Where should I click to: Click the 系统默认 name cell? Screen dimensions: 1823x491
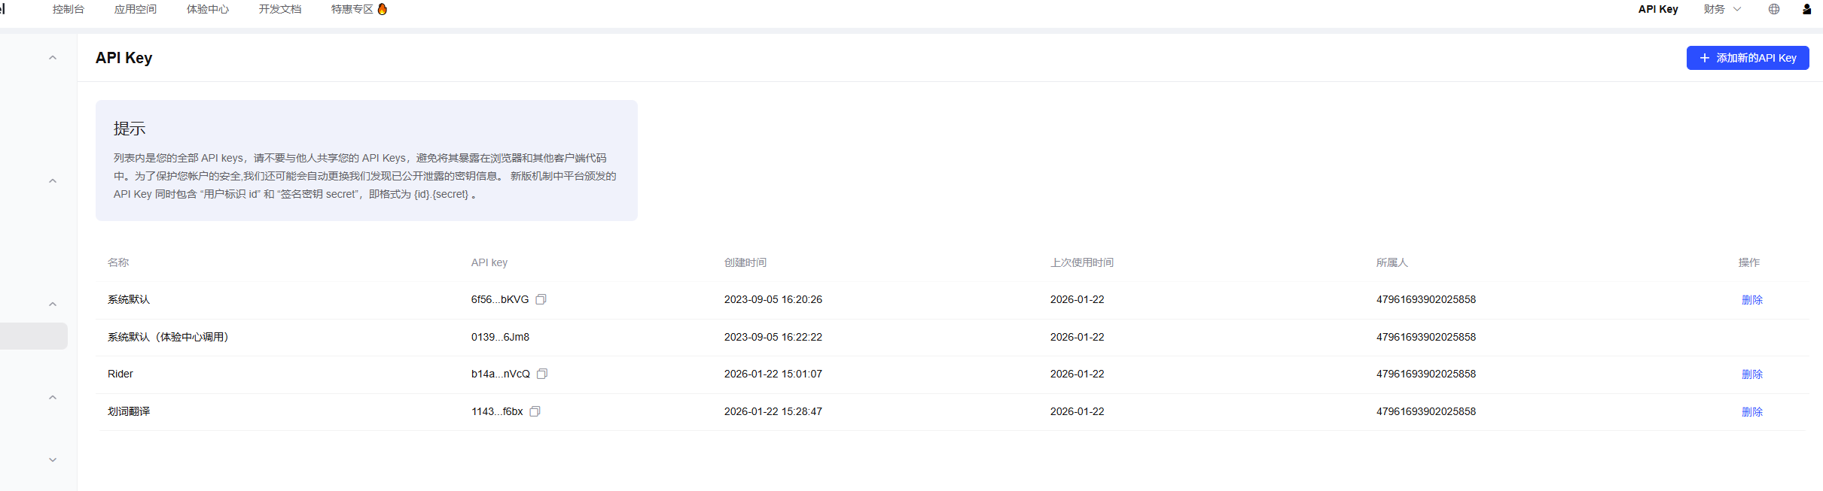(129, 299)
